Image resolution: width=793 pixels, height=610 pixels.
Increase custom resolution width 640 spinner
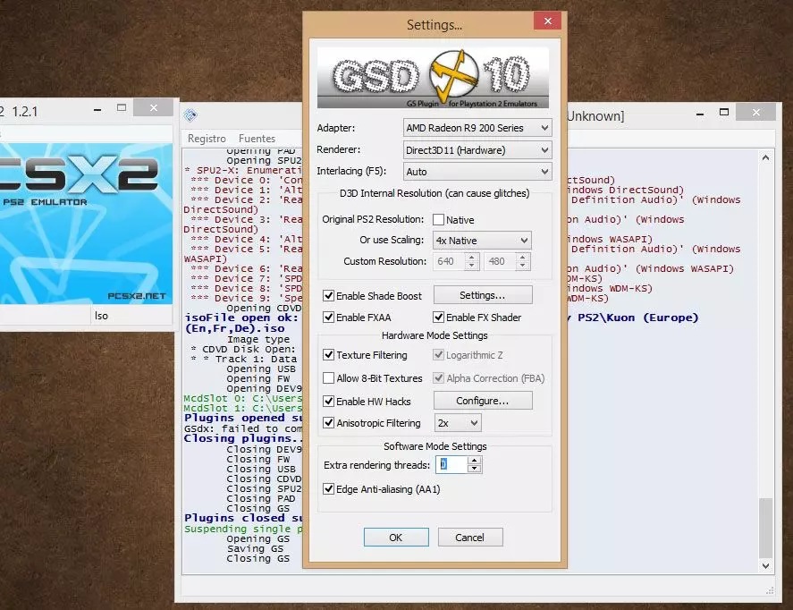pos(471,257)
